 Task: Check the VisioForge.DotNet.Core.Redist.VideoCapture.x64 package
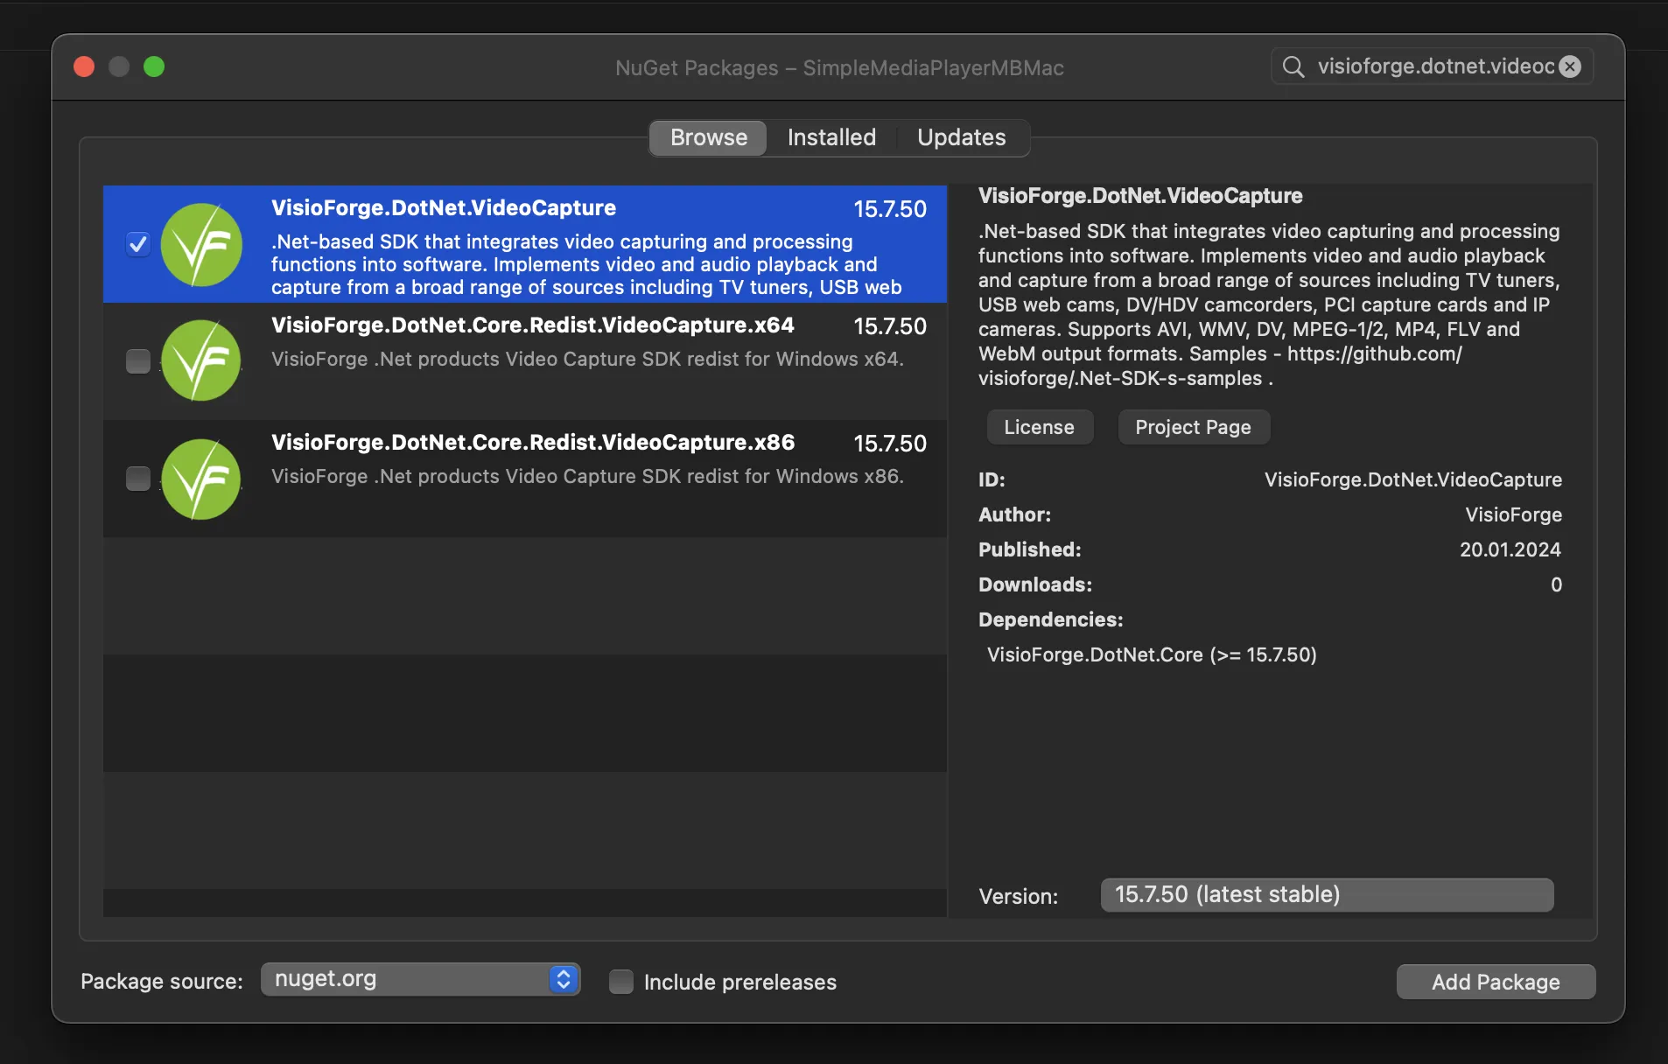(x=137, y=360)
